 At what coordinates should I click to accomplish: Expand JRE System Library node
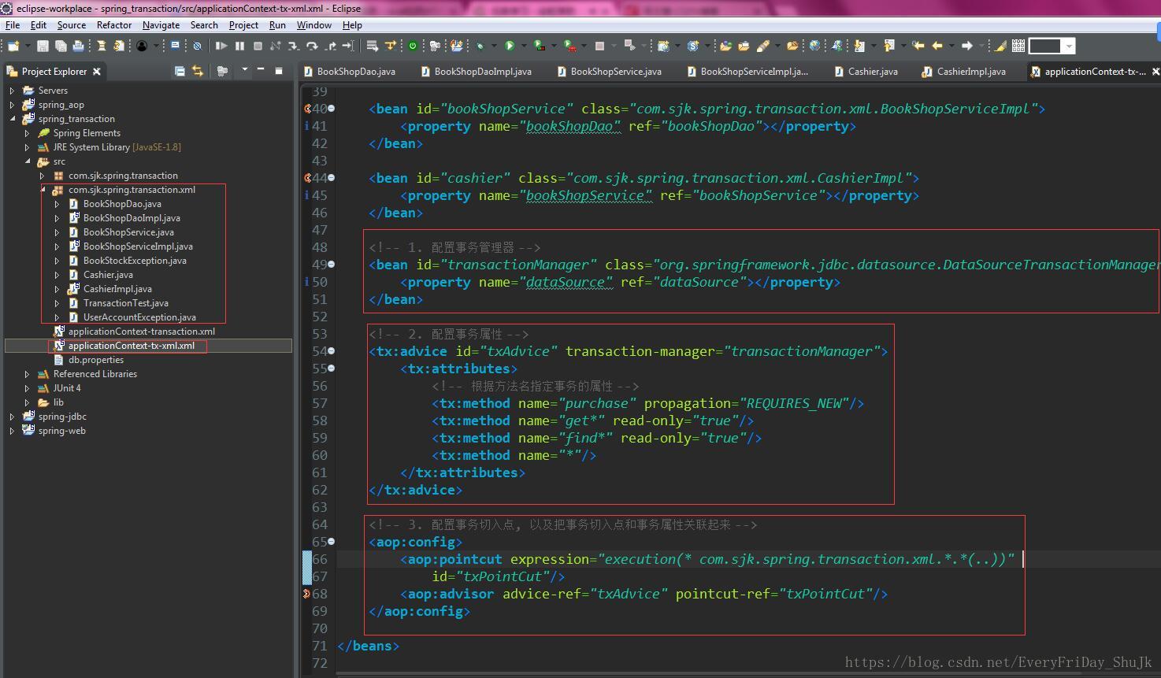tap(27, 147)
